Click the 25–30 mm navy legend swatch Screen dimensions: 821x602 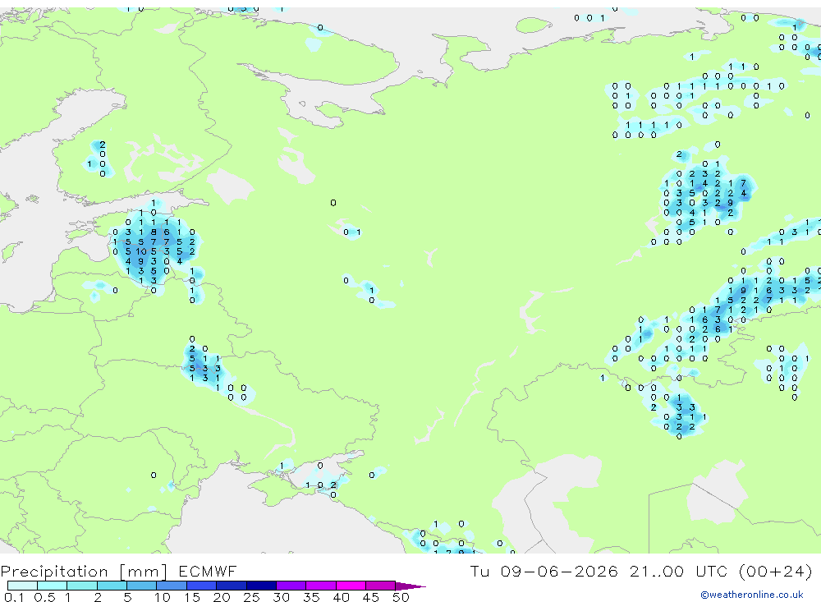(x=261, y=586)
